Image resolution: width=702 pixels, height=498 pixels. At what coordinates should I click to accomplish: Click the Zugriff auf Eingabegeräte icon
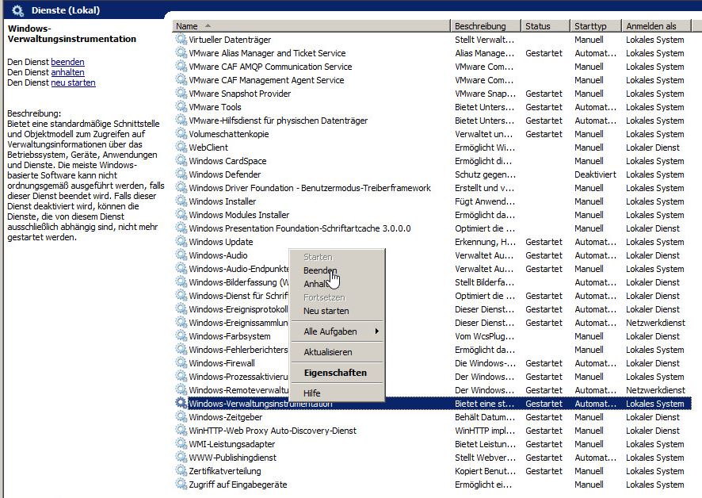(x=181, y=484)
